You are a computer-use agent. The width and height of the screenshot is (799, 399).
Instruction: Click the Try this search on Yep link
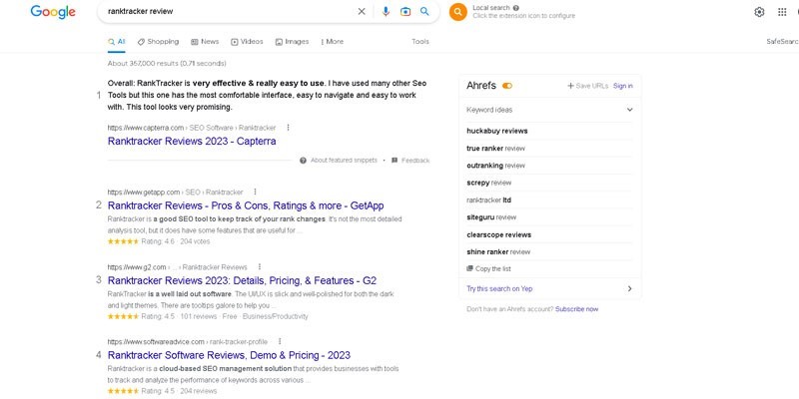point(499,288)
